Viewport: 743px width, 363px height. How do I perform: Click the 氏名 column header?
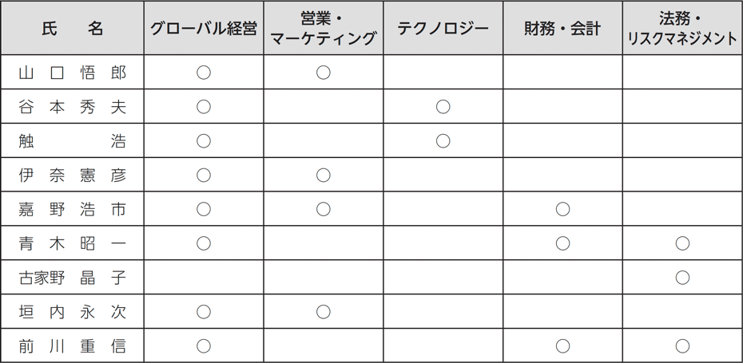point(72,29)
